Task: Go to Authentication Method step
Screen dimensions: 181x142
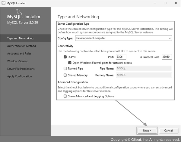Action: coord(21,46)
